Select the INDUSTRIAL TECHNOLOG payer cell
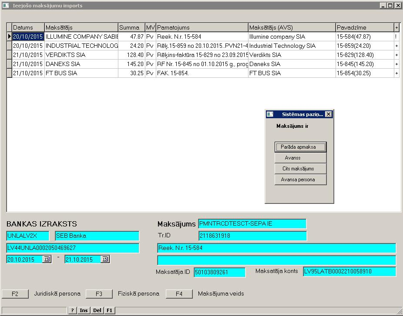Screen dimensions: 403x316 [81, 46]
